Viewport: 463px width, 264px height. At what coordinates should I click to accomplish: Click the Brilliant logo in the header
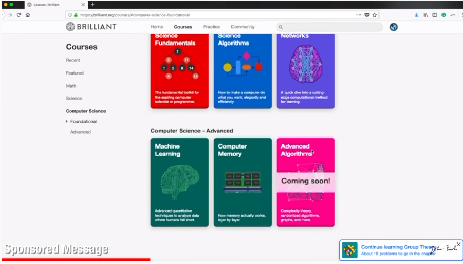[x=91, y=27]
